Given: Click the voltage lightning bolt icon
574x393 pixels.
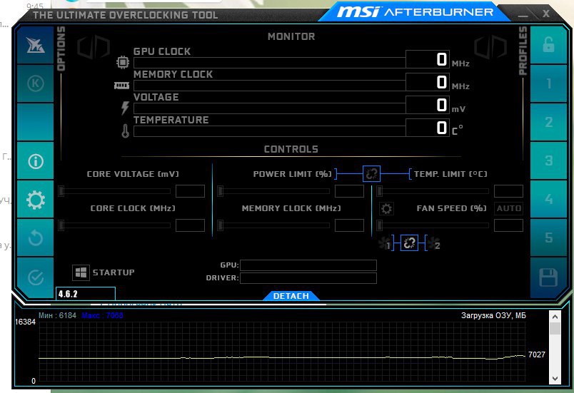Looking at the screenshot, I should (125, 108).
